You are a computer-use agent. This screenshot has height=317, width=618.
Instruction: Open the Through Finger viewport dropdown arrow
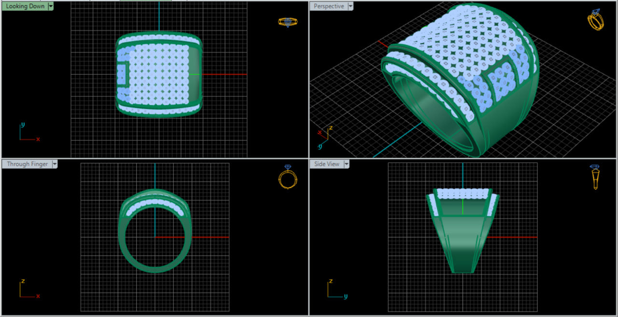[55, 164]
